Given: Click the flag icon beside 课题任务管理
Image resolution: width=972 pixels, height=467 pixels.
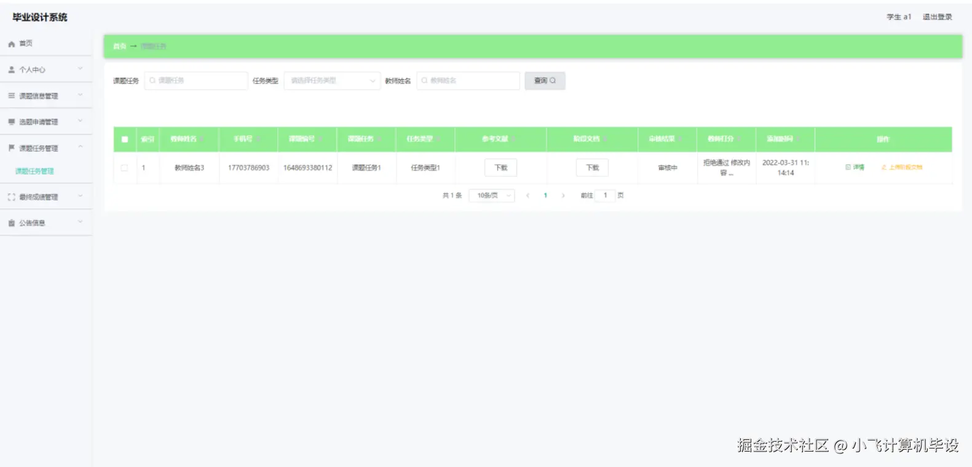Looking at the screenshot, I should pos(11,148).
